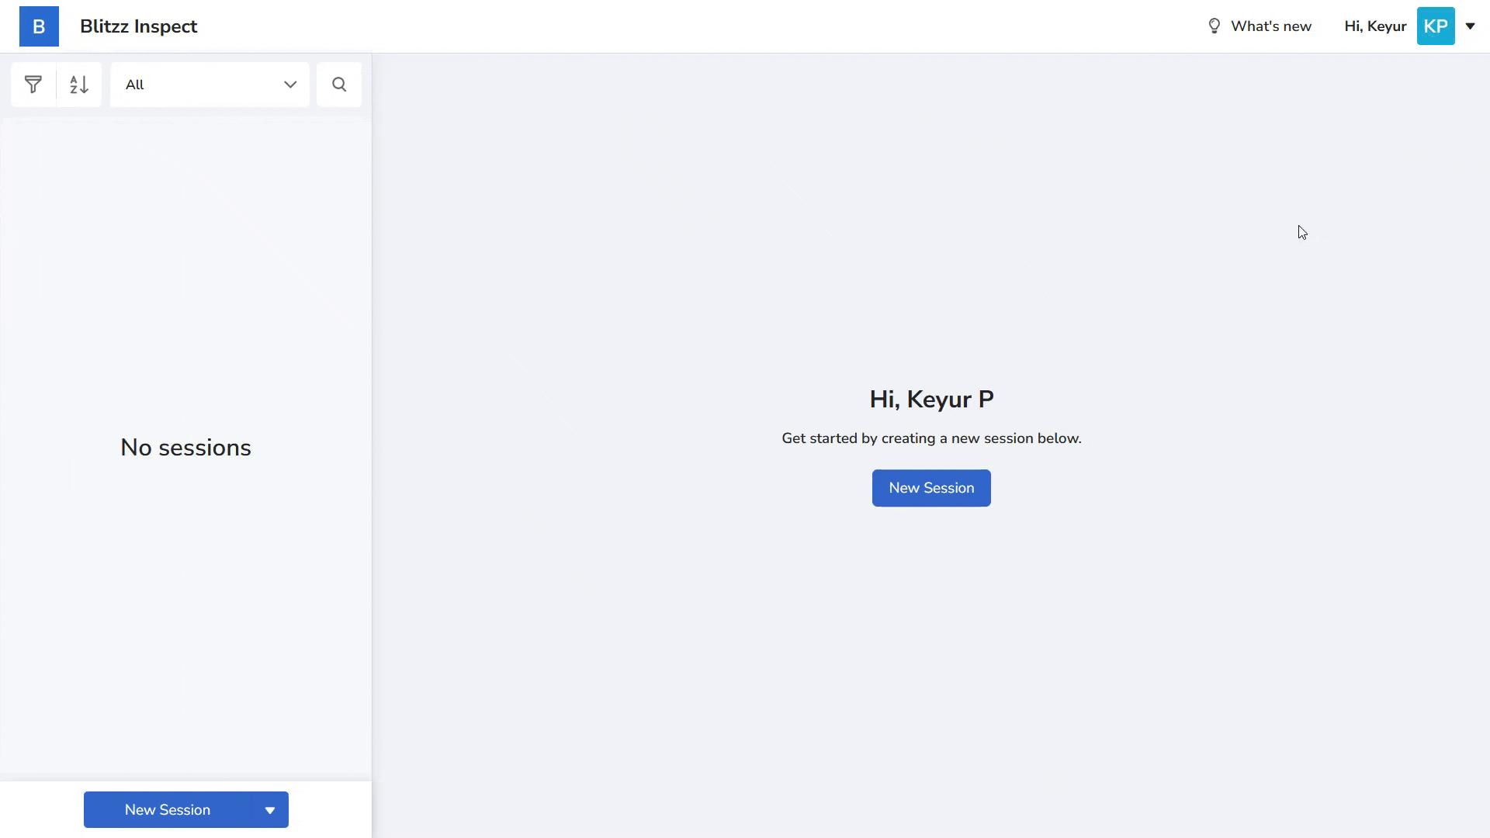Viewport: 1490px width, 838px height.
Task: Click the chevron in the All dropdown
Action: (x=290, y=85)
